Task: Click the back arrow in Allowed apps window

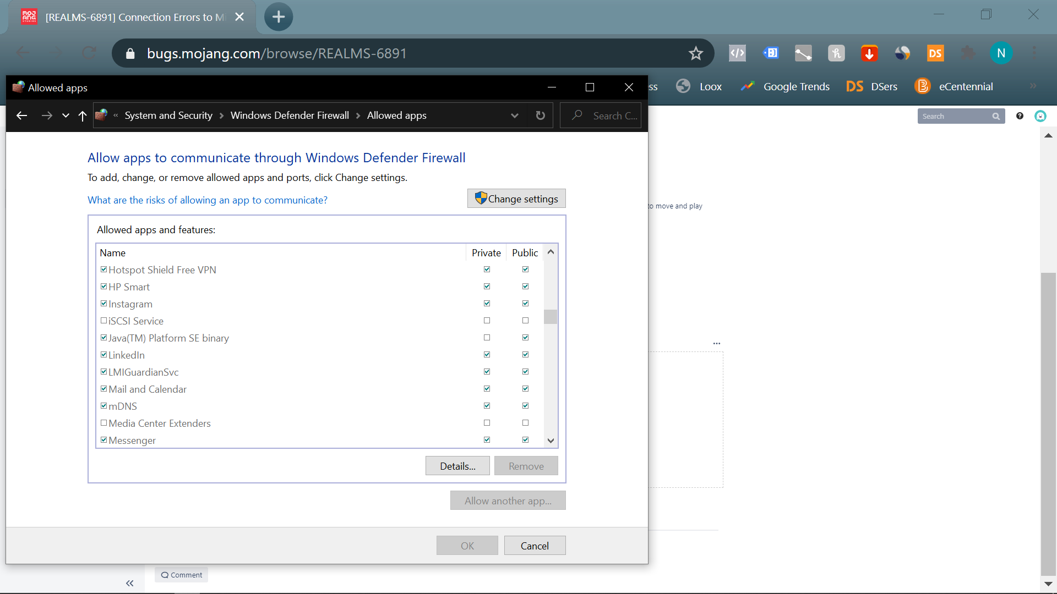Action: coord(22,116)
